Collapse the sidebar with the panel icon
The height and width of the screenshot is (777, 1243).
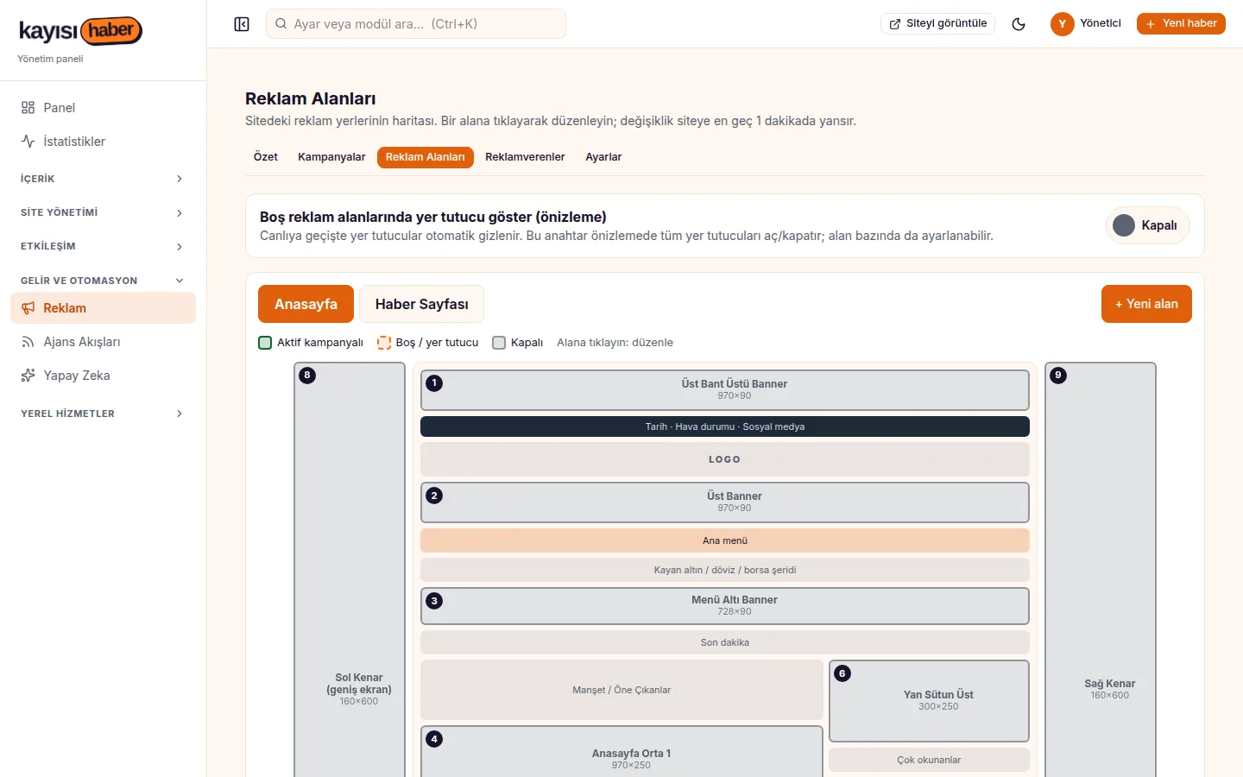pyautogui.click(x=242, y=24)
